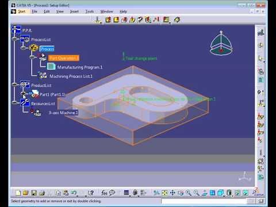Open the Help menu
276x207 pixels.
click(123, 11)
